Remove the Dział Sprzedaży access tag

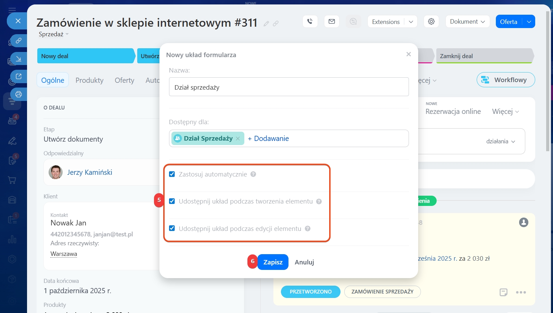pyautogui.click(x=238, y=139)
